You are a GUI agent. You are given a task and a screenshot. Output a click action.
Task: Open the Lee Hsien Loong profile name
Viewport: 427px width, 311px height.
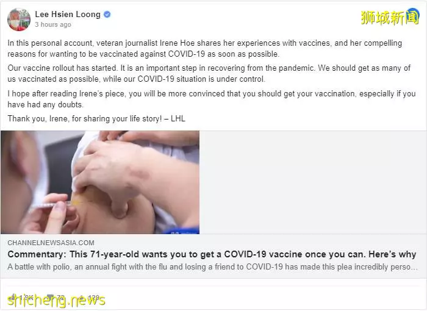point(68,14)
